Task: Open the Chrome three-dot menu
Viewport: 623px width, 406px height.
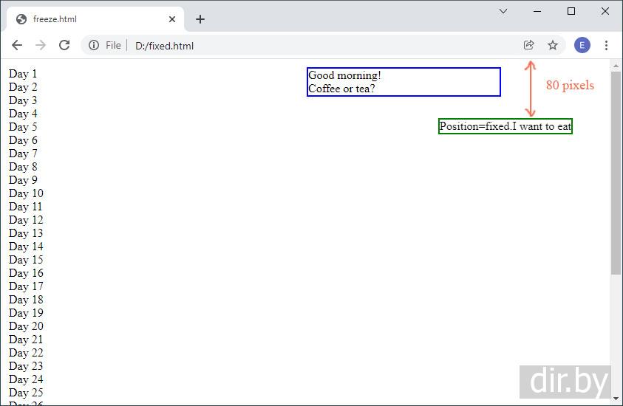Action: [606, 45]
